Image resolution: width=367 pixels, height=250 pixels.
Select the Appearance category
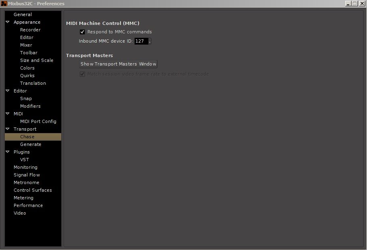pyautogui.click(x=27, y=22)
